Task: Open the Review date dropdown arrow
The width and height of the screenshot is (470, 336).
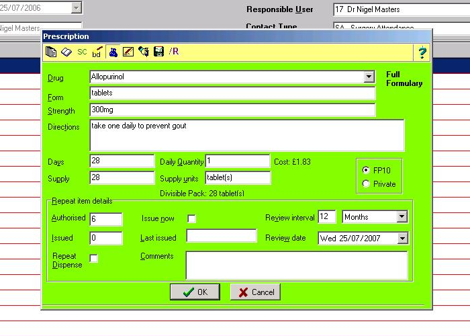Action: (x=402, y=239)
